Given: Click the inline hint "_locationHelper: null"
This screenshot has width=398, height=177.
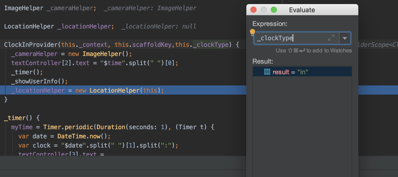Looking at the screenshot, I should click(x=159, y=26).
